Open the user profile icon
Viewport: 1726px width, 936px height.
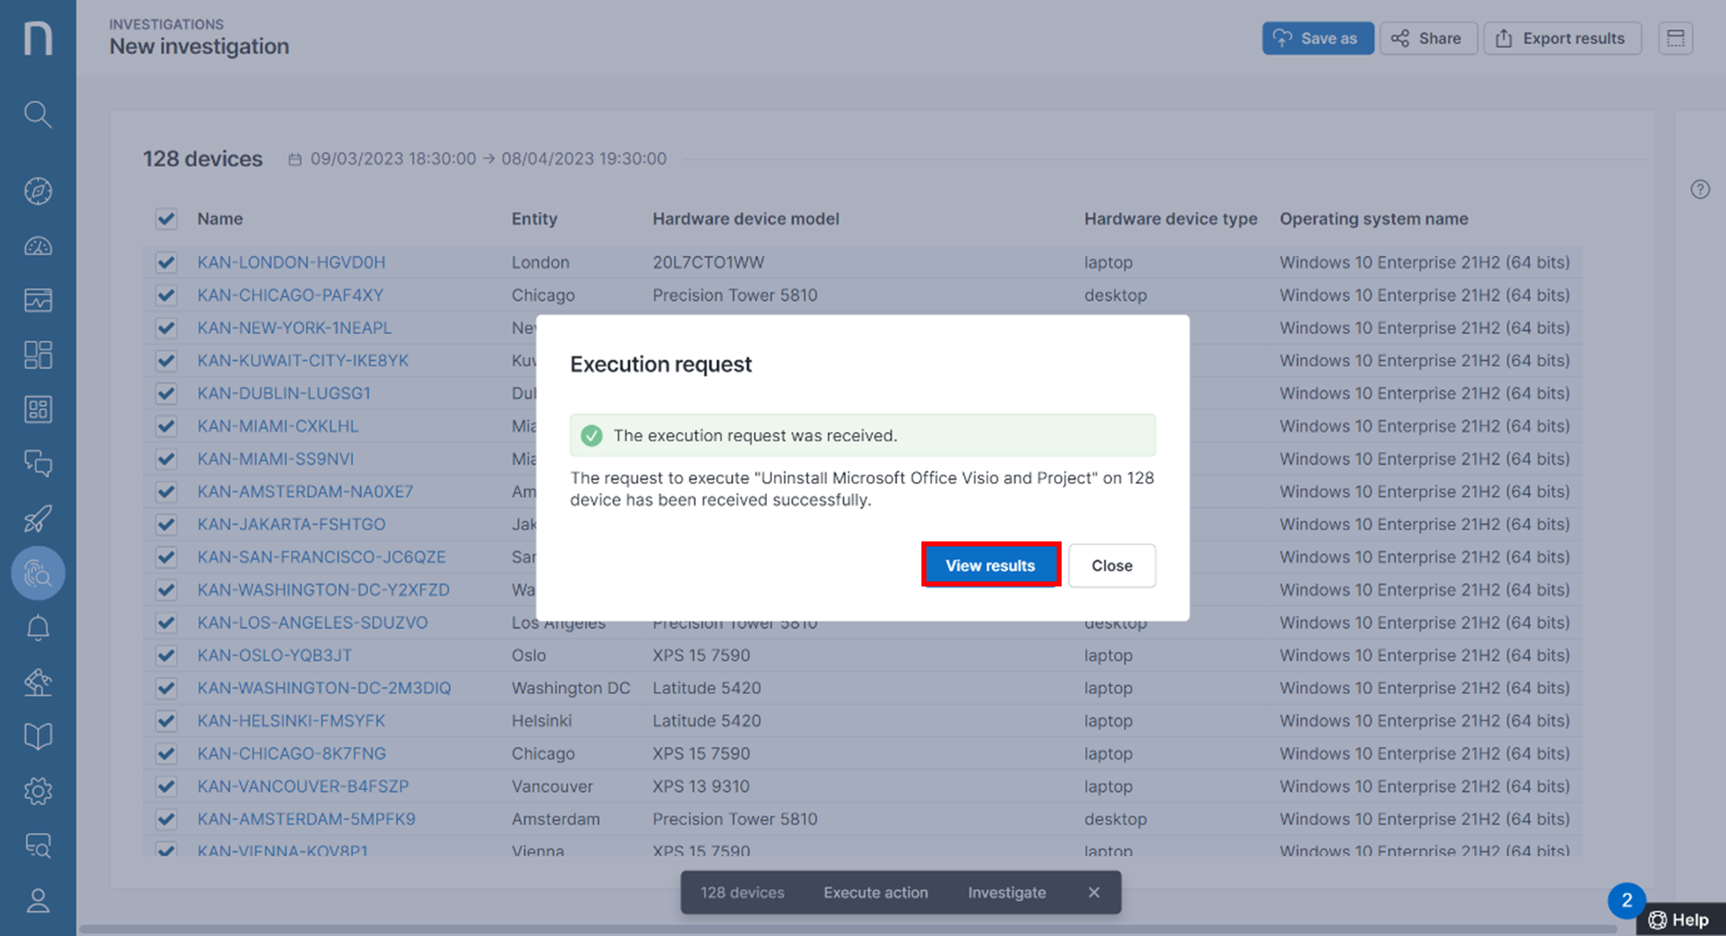tap(38, 901)
